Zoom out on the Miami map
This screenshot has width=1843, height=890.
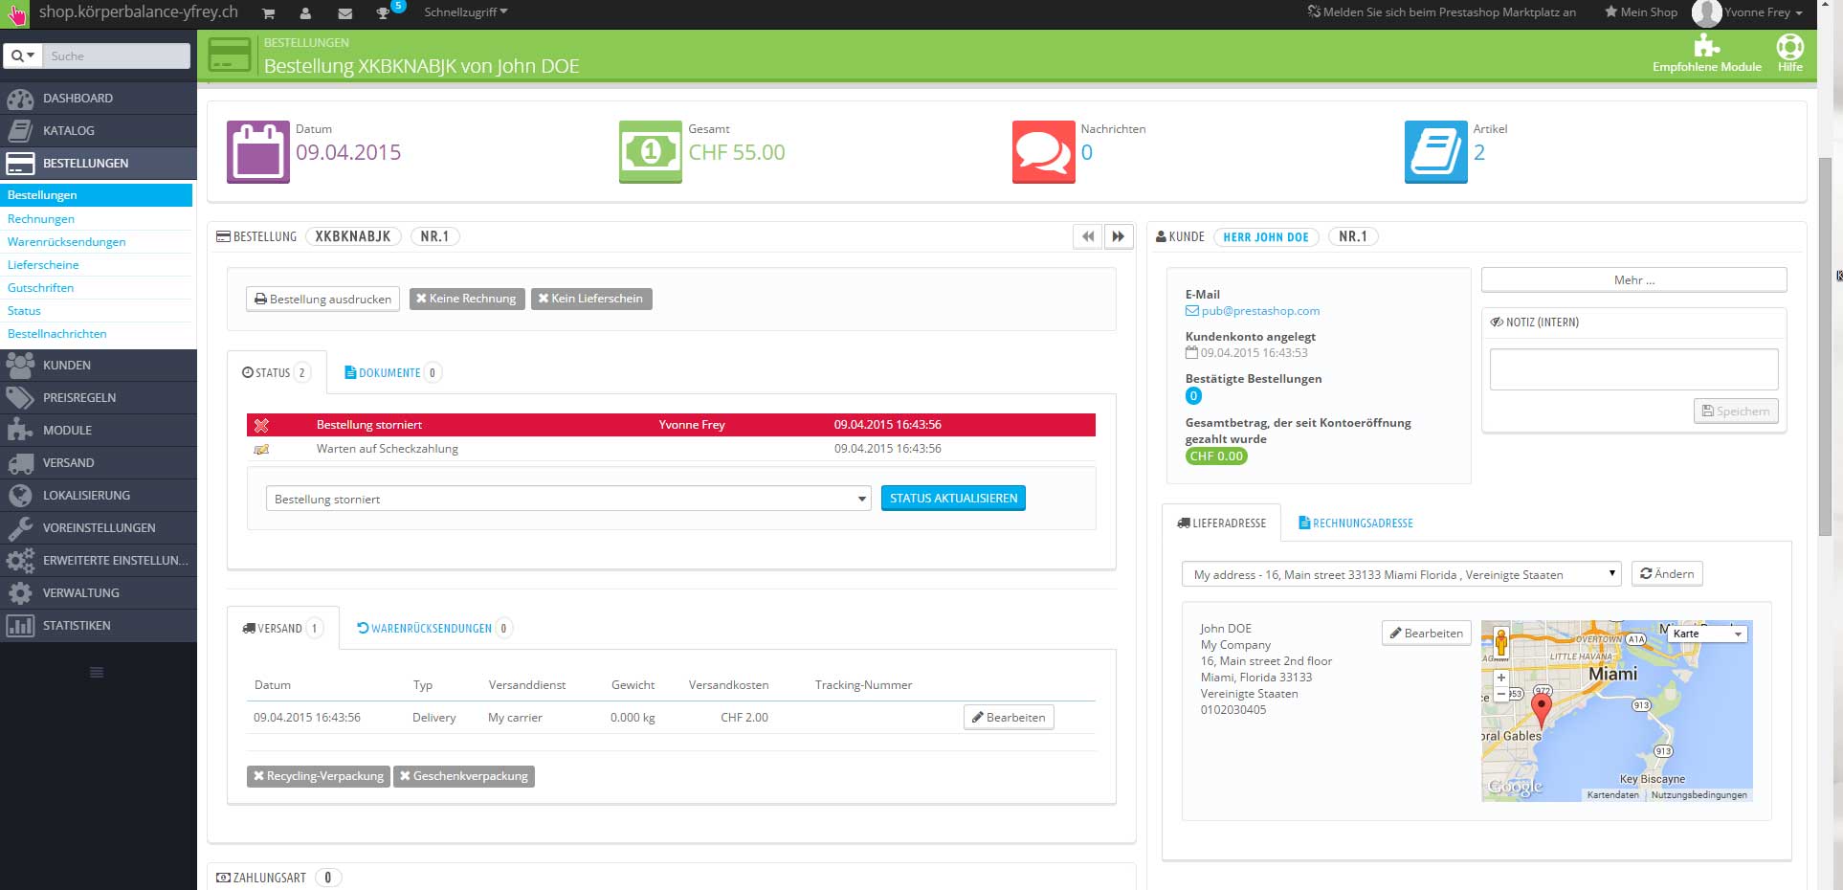[1501, 694]
